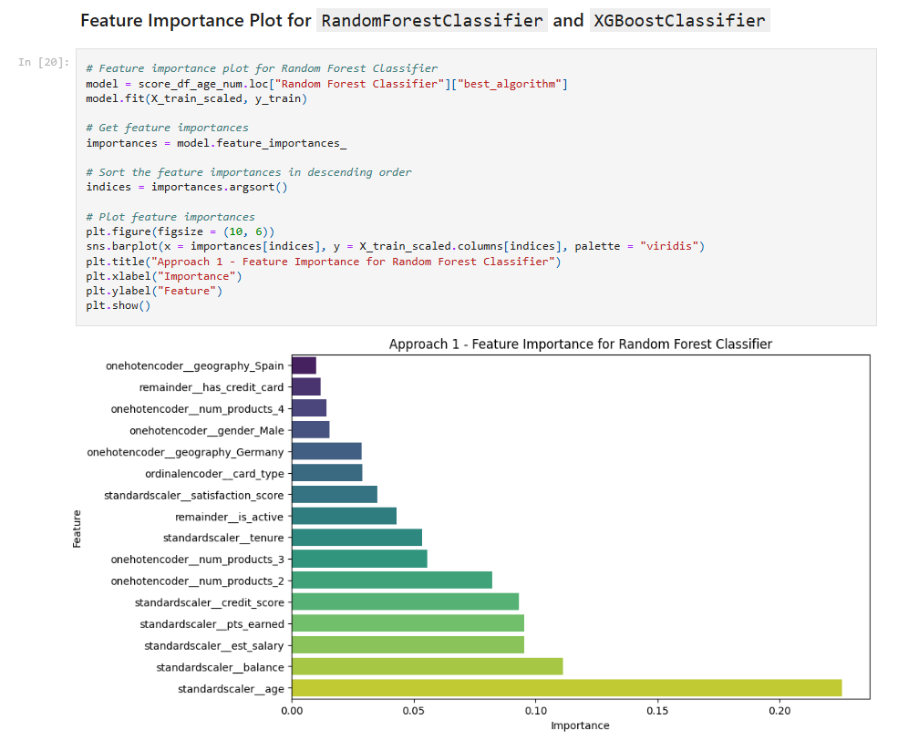The image size is (898, 740).
Task: Click the sns.barplot code line
Action: click(x=395, y=246)
